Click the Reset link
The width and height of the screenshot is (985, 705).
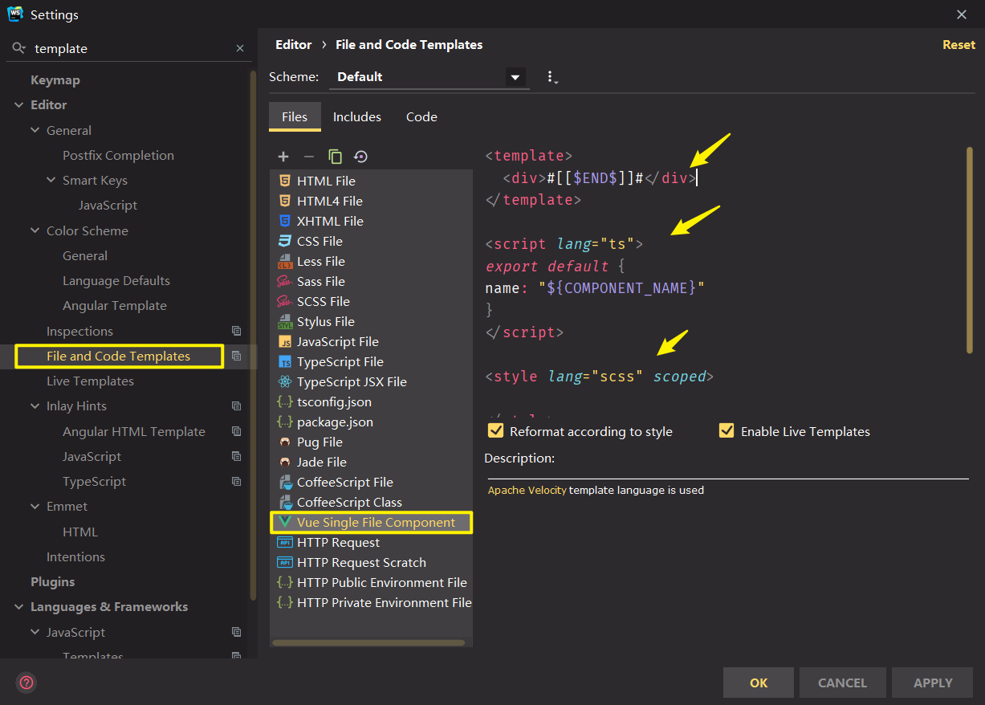point(959,45)
